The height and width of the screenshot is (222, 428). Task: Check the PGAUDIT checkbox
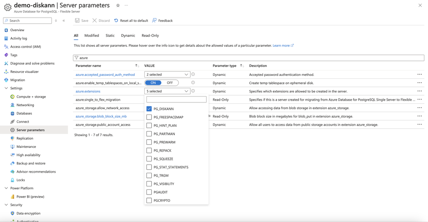point(149,192)
